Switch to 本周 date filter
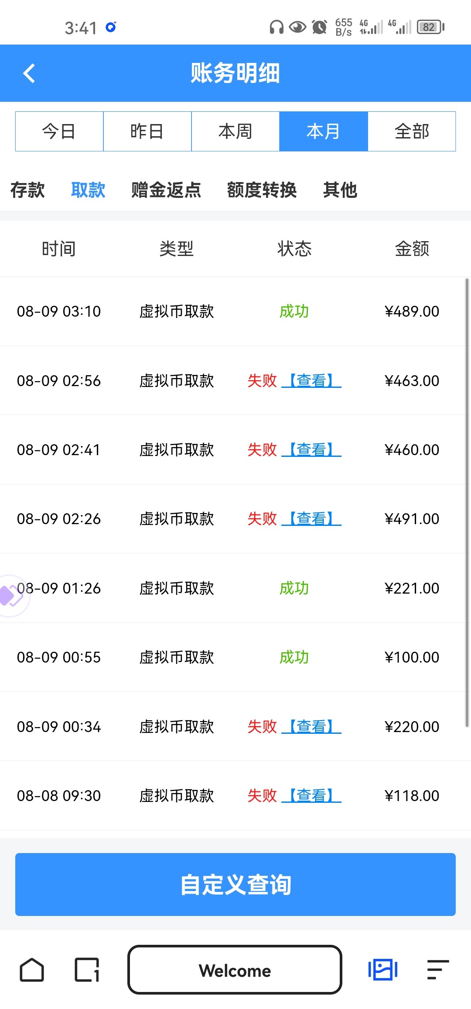This screenshot has width=471, height=1009. [235, 131]
